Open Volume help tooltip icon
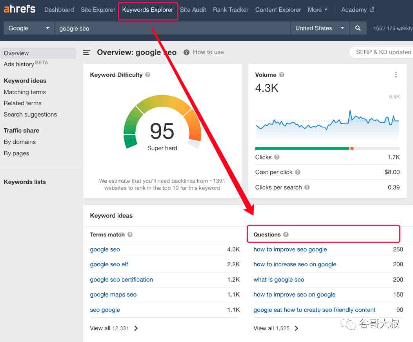The width and height of the screenshot is (413, 342). click(282, 75)
